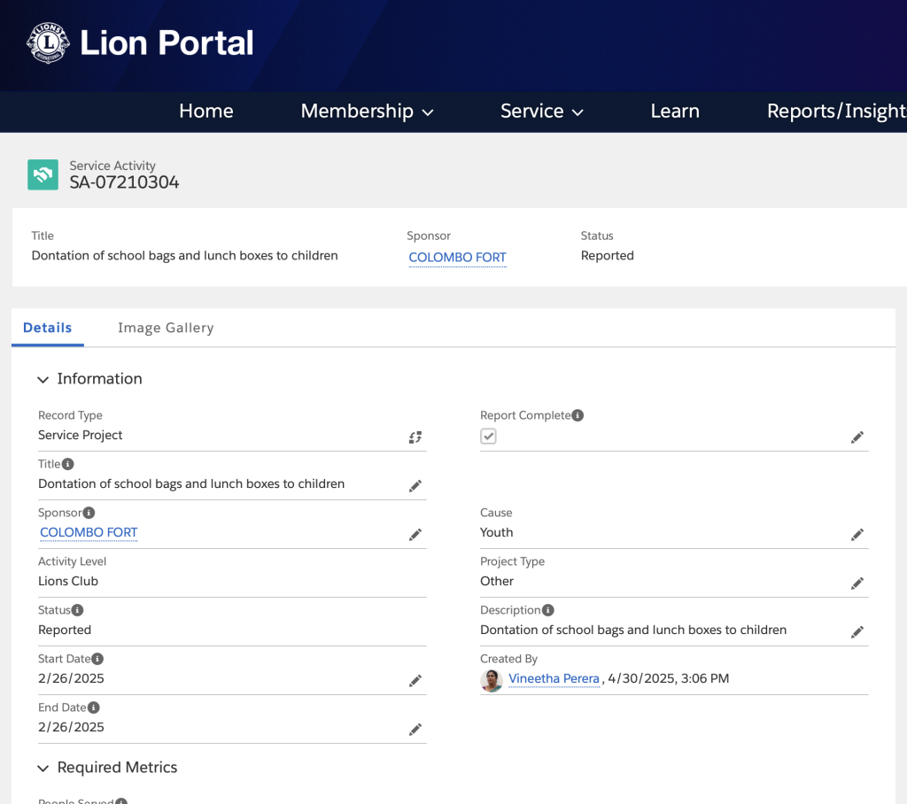Edit the Start Date pencil icon
This screenshot has width=907, height=804.
[415, 681]
